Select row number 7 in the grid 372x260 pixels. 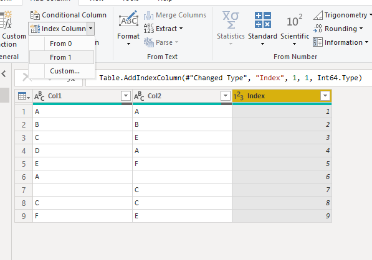point(24,190)
